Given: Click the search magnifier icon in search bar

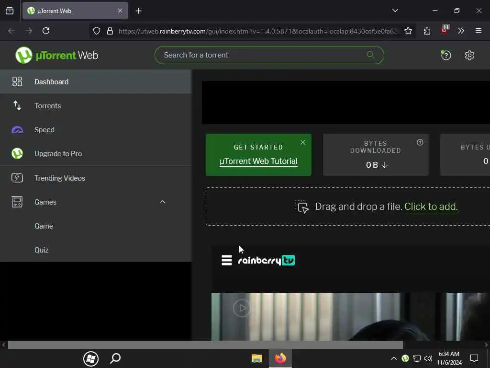Looking at the screenshot, I should pos(370,55).
